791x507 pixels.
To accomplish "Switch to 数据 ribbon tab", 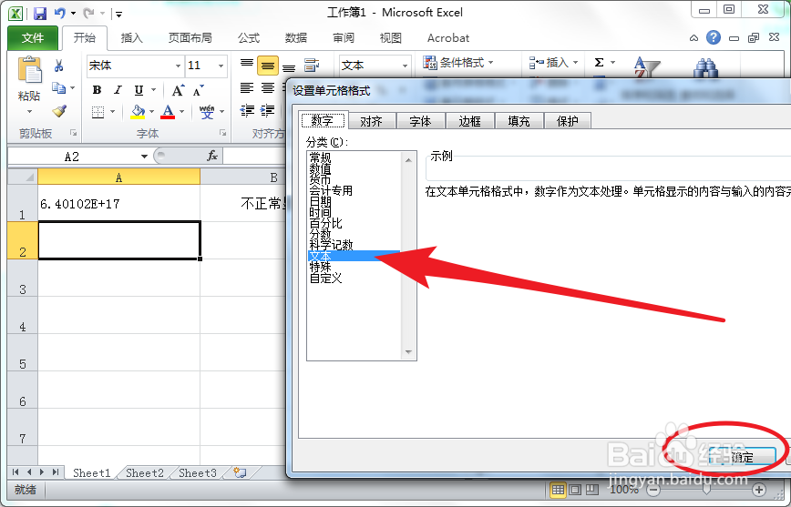I will [x=296, y=38].
